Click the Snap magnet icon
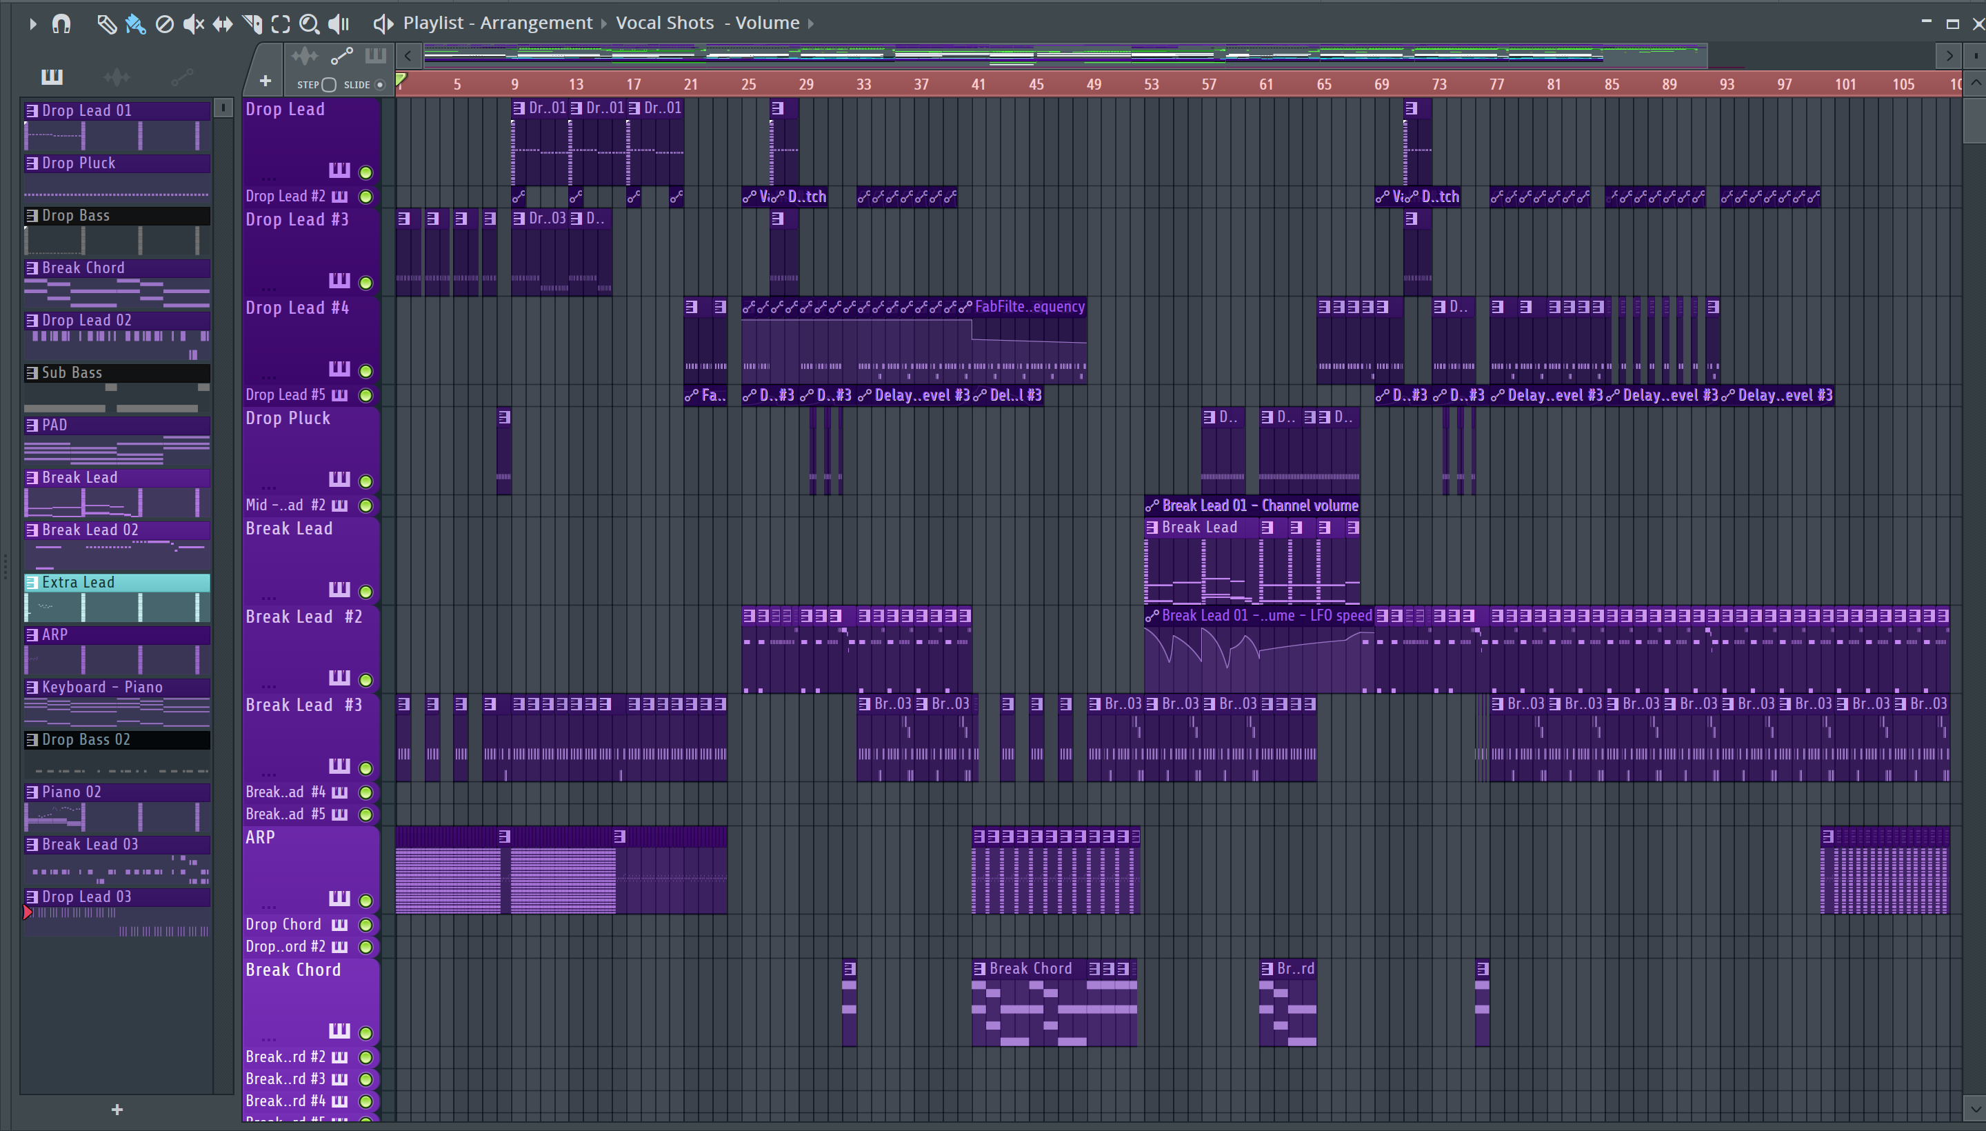The image size is (1986, 1131). (61, 24)
